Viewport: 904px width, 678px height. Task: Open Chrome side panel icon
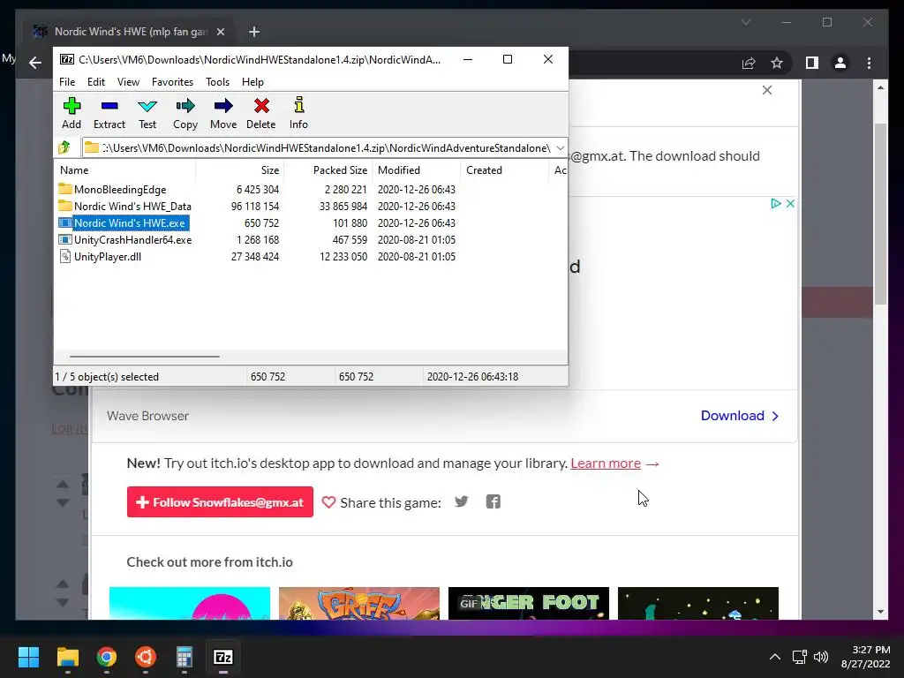click(812, 63)
